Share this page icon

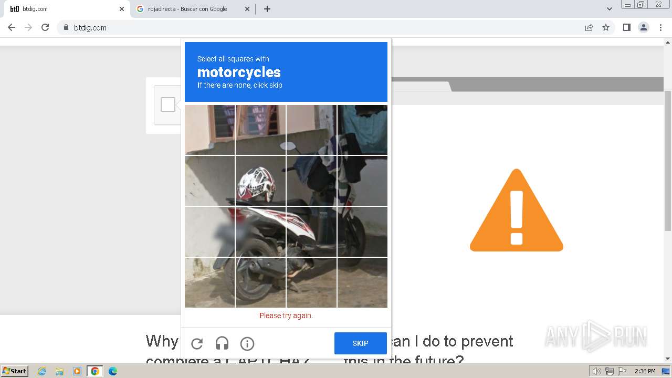589,27
